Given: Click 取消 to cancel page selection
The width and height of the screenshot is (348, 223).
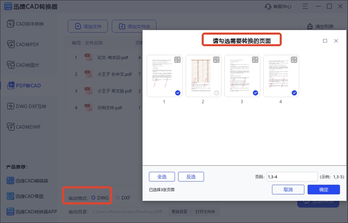Looking at the screenshot, I should tap(288, 190).
